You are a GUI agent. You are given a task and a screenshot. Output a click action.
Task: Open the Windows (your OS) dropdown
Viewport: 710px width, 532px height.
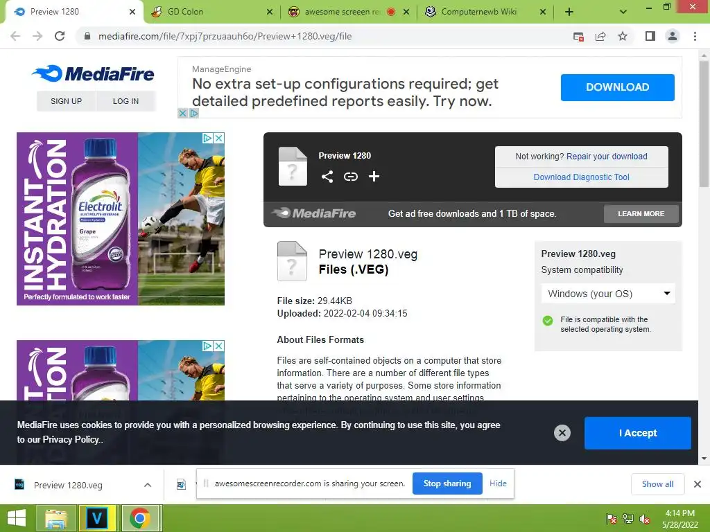[x=608, y=294]
